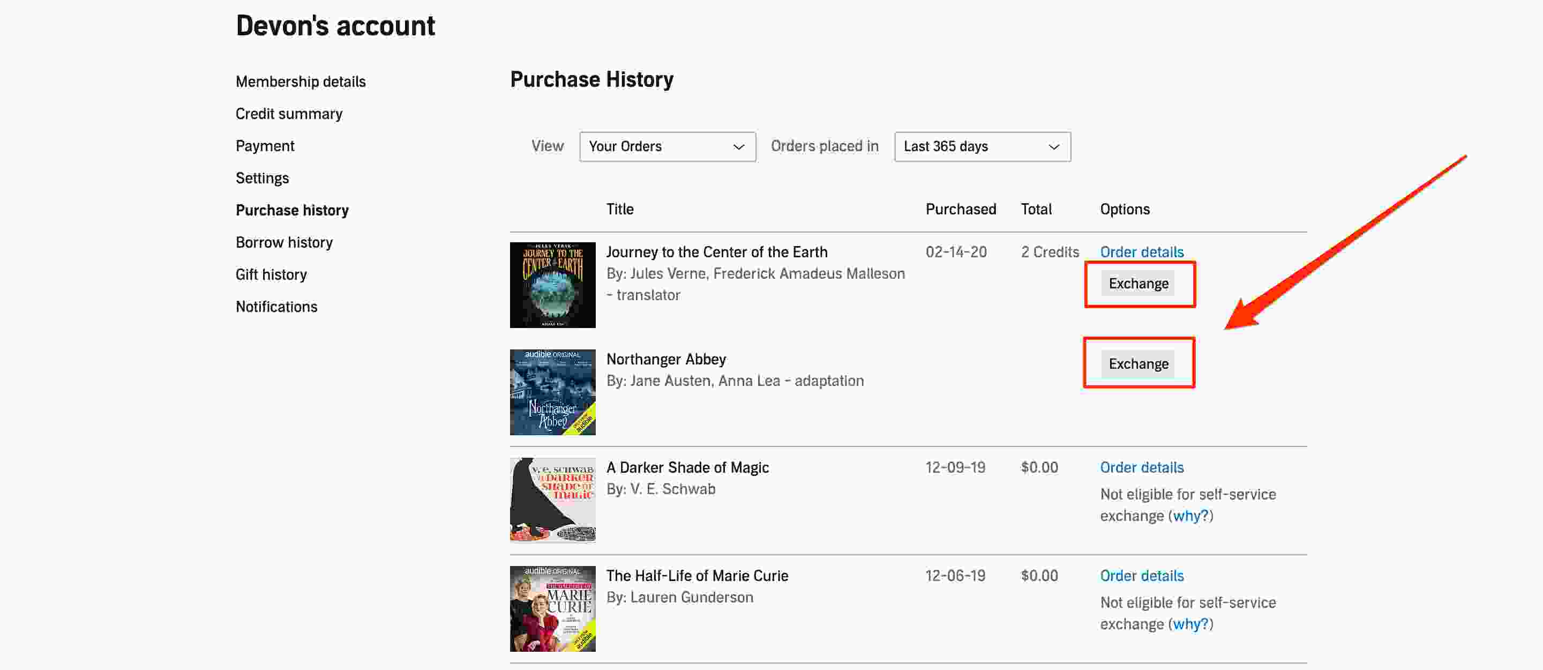The width and height of the screenshot is (1543, 670).
Task: Open Membership details page
Action: point(300,81)
